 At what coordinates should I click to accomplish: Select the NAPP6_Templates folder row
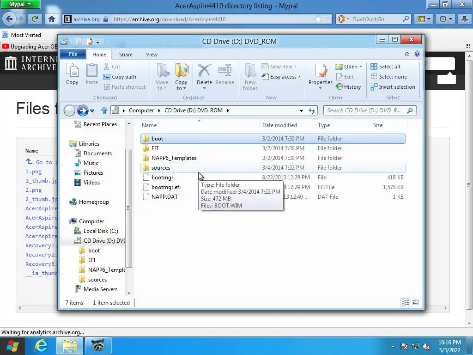click(273, 158)
